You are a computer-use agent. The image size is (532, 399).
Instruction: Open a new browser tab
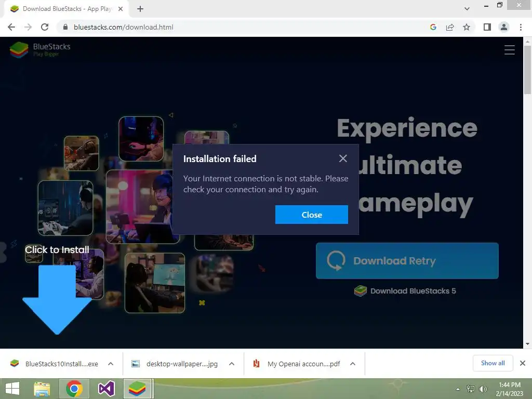coord(140,9)
